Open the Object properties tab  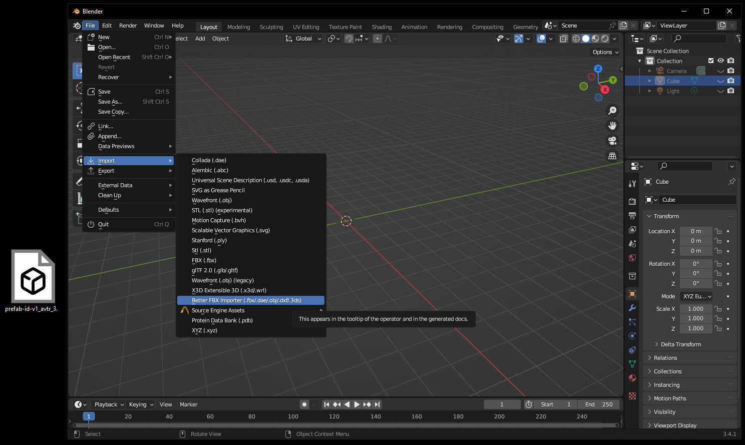coord(632,294)
